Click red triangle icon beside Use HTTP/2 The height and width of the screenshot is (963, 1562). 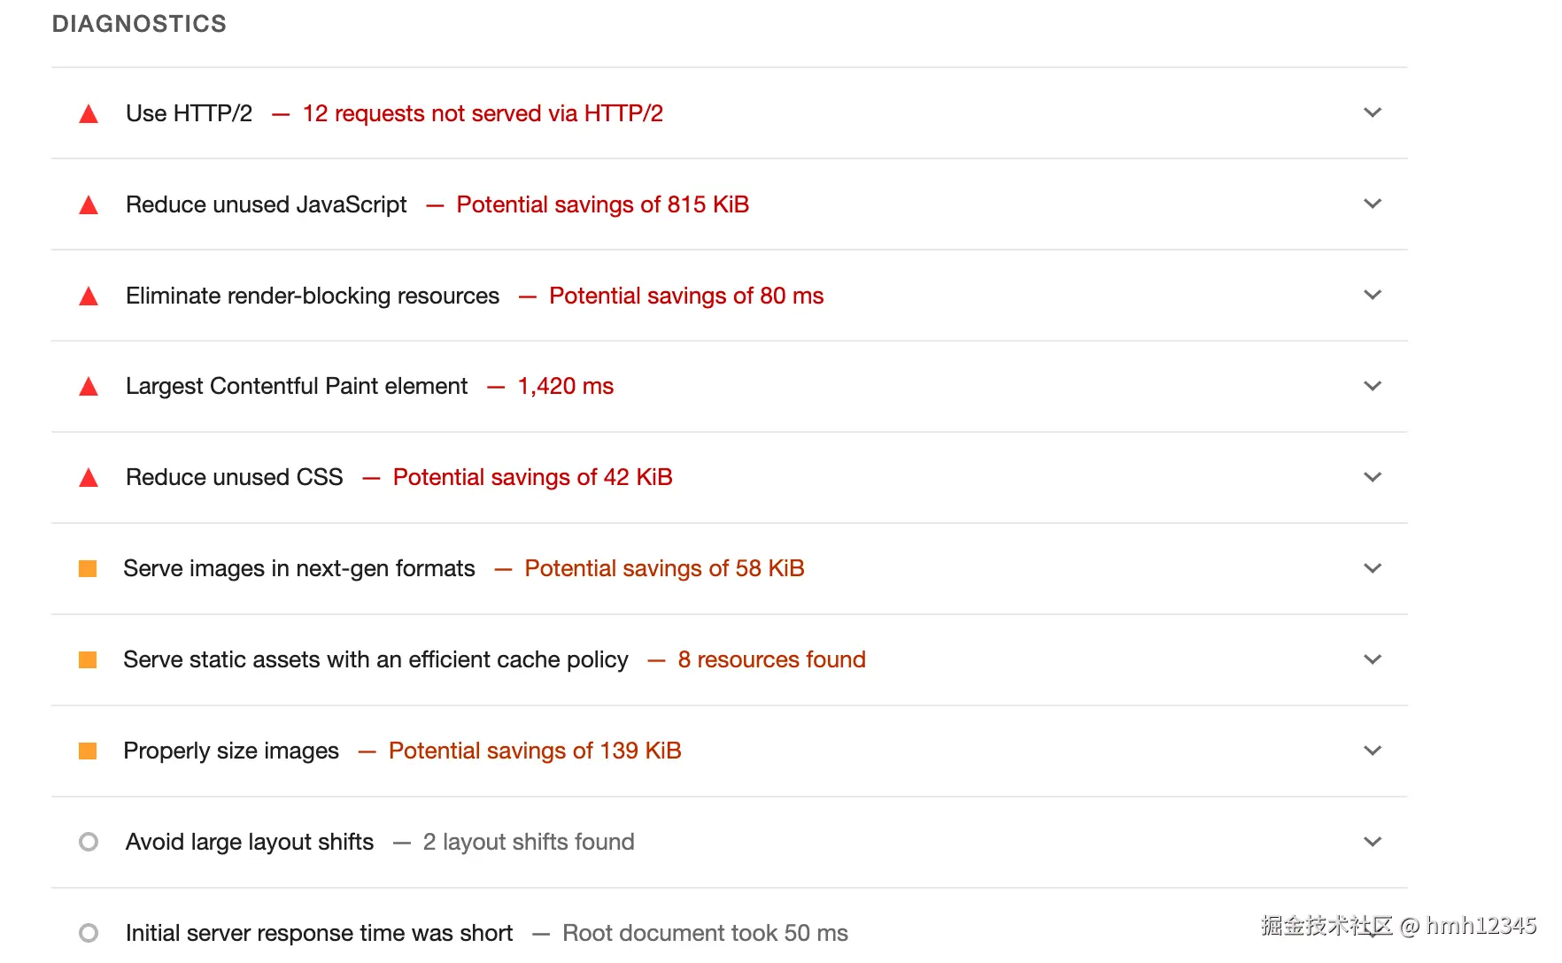point(89,114)
